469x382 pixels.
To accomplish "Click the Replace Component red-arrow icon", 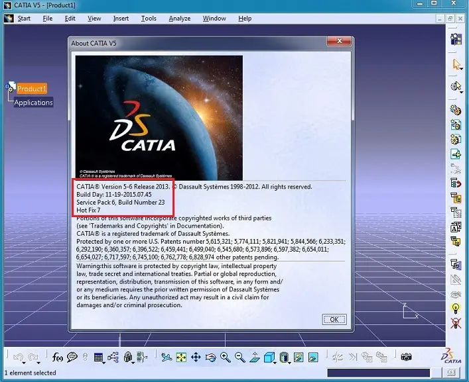I will 456,183.
